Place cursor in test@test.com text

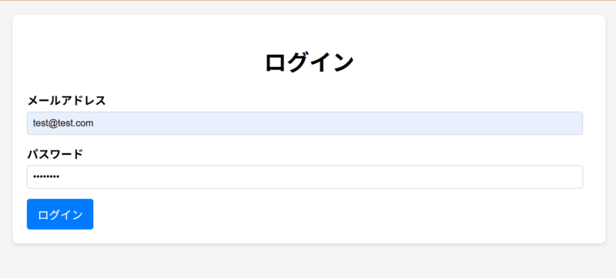point(63,123)
